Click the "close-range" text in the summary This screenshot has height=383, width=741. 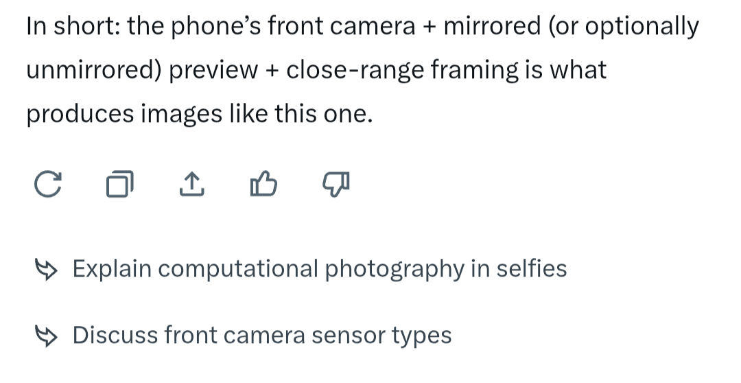click(x=355, y=70)
